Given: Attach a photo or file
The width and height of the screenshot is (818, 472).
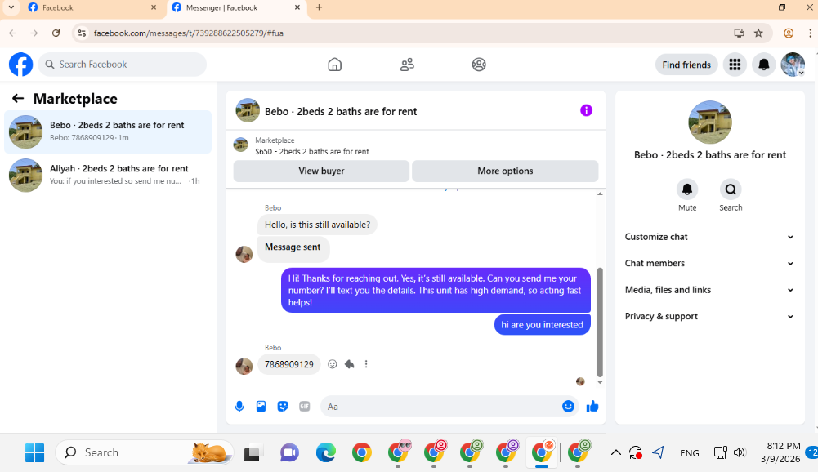Looking at the screenshot, I should coord(261,407).
